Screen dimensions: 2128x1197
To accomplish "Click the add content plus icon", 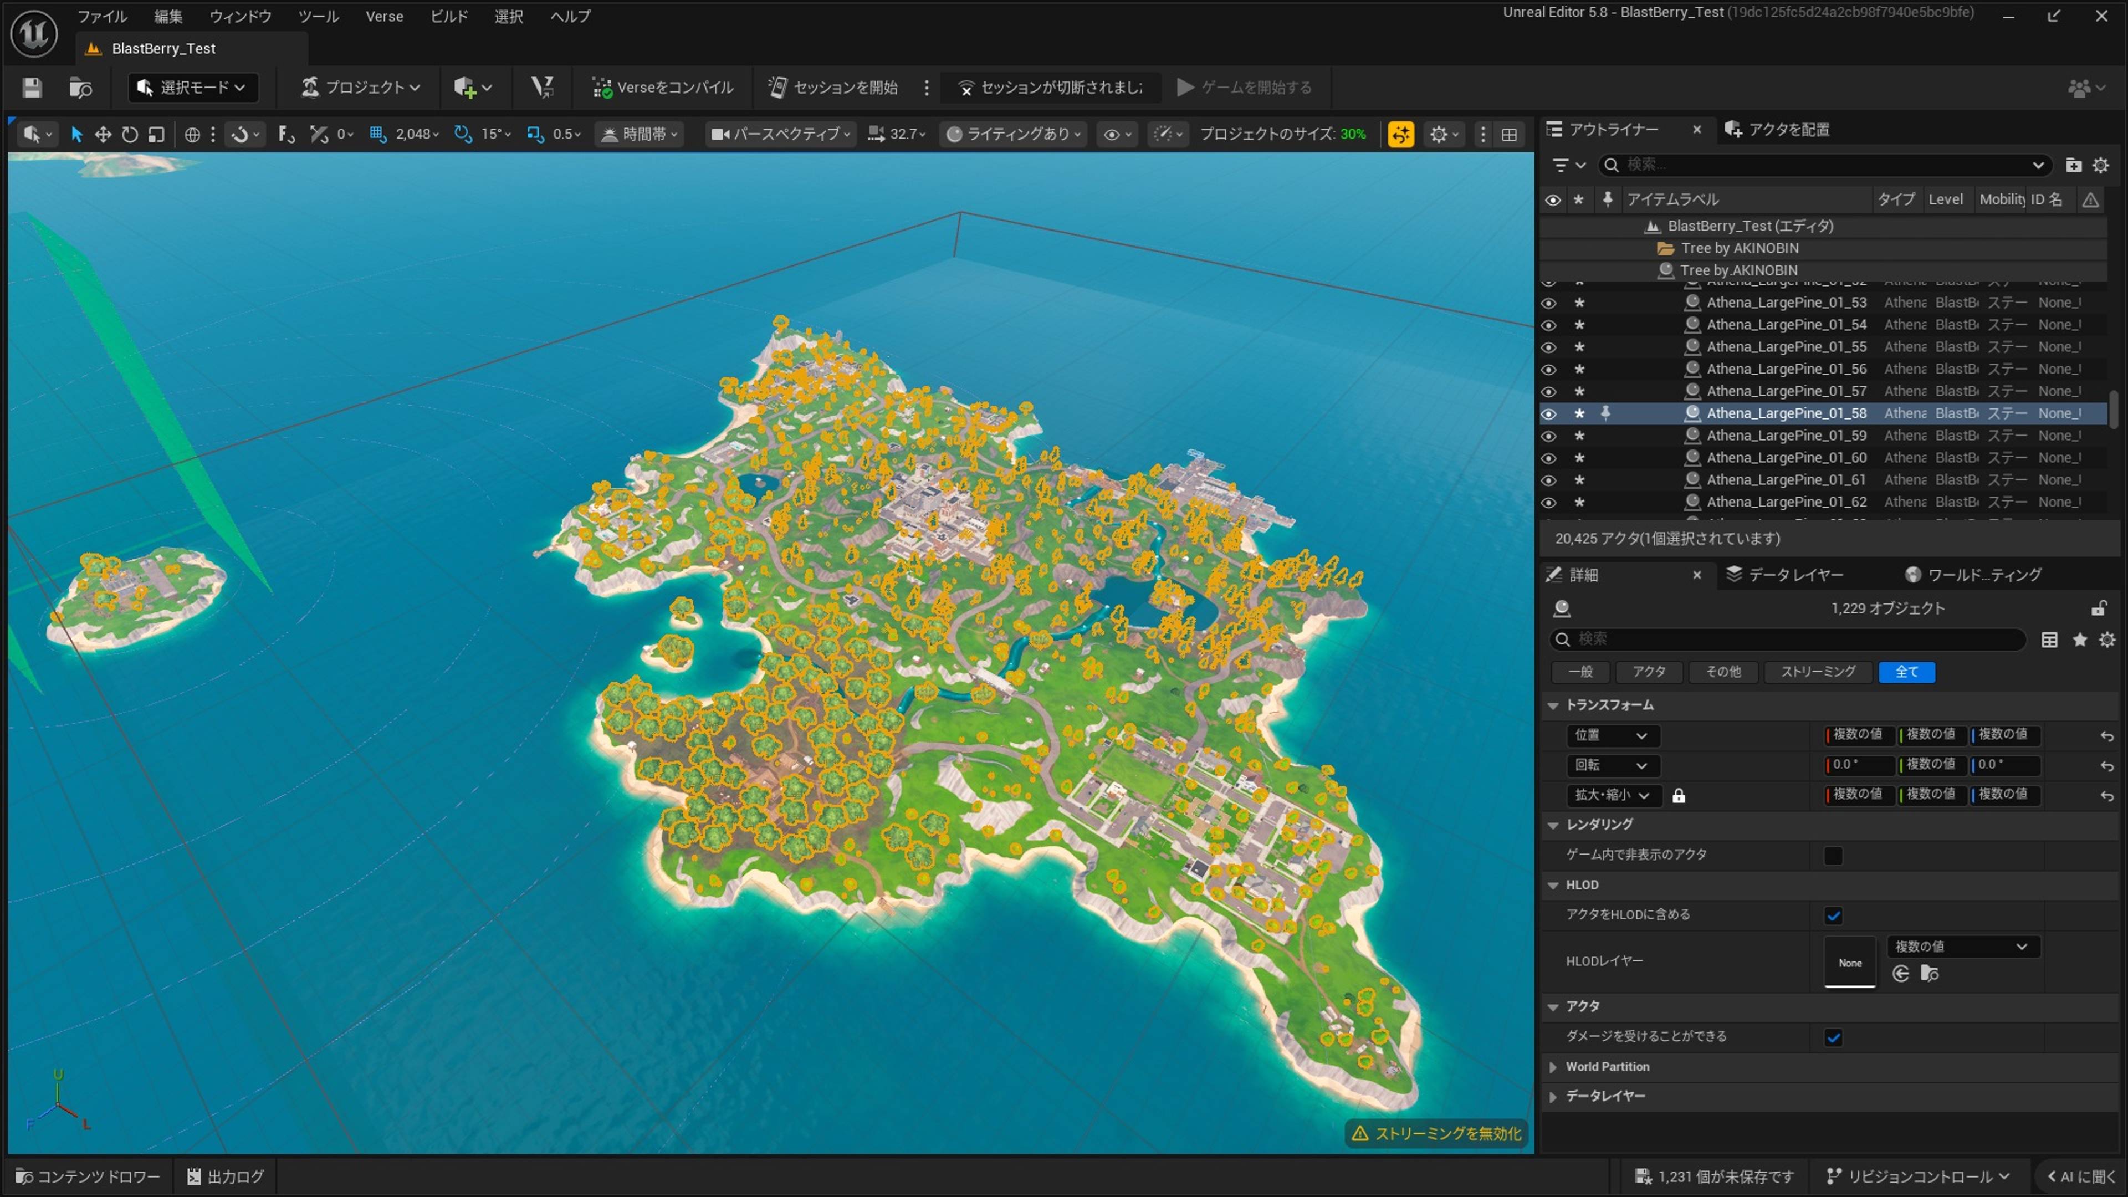I will 472,88.
